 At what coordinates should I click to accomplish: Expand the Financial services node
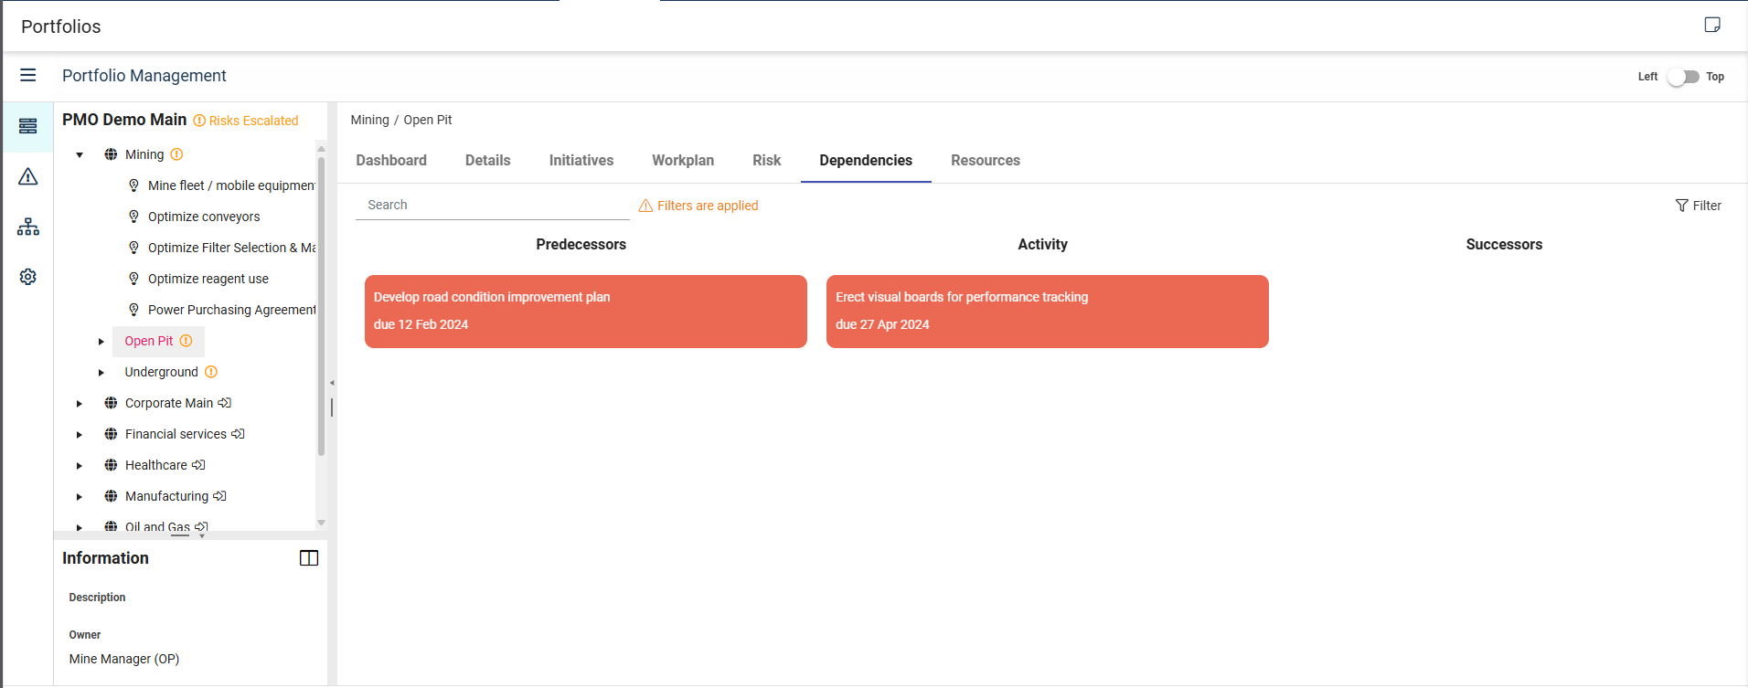coord(80,434)
